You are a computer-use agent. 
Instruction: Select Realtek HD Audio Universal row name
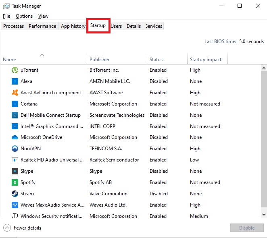coord(52,160)
